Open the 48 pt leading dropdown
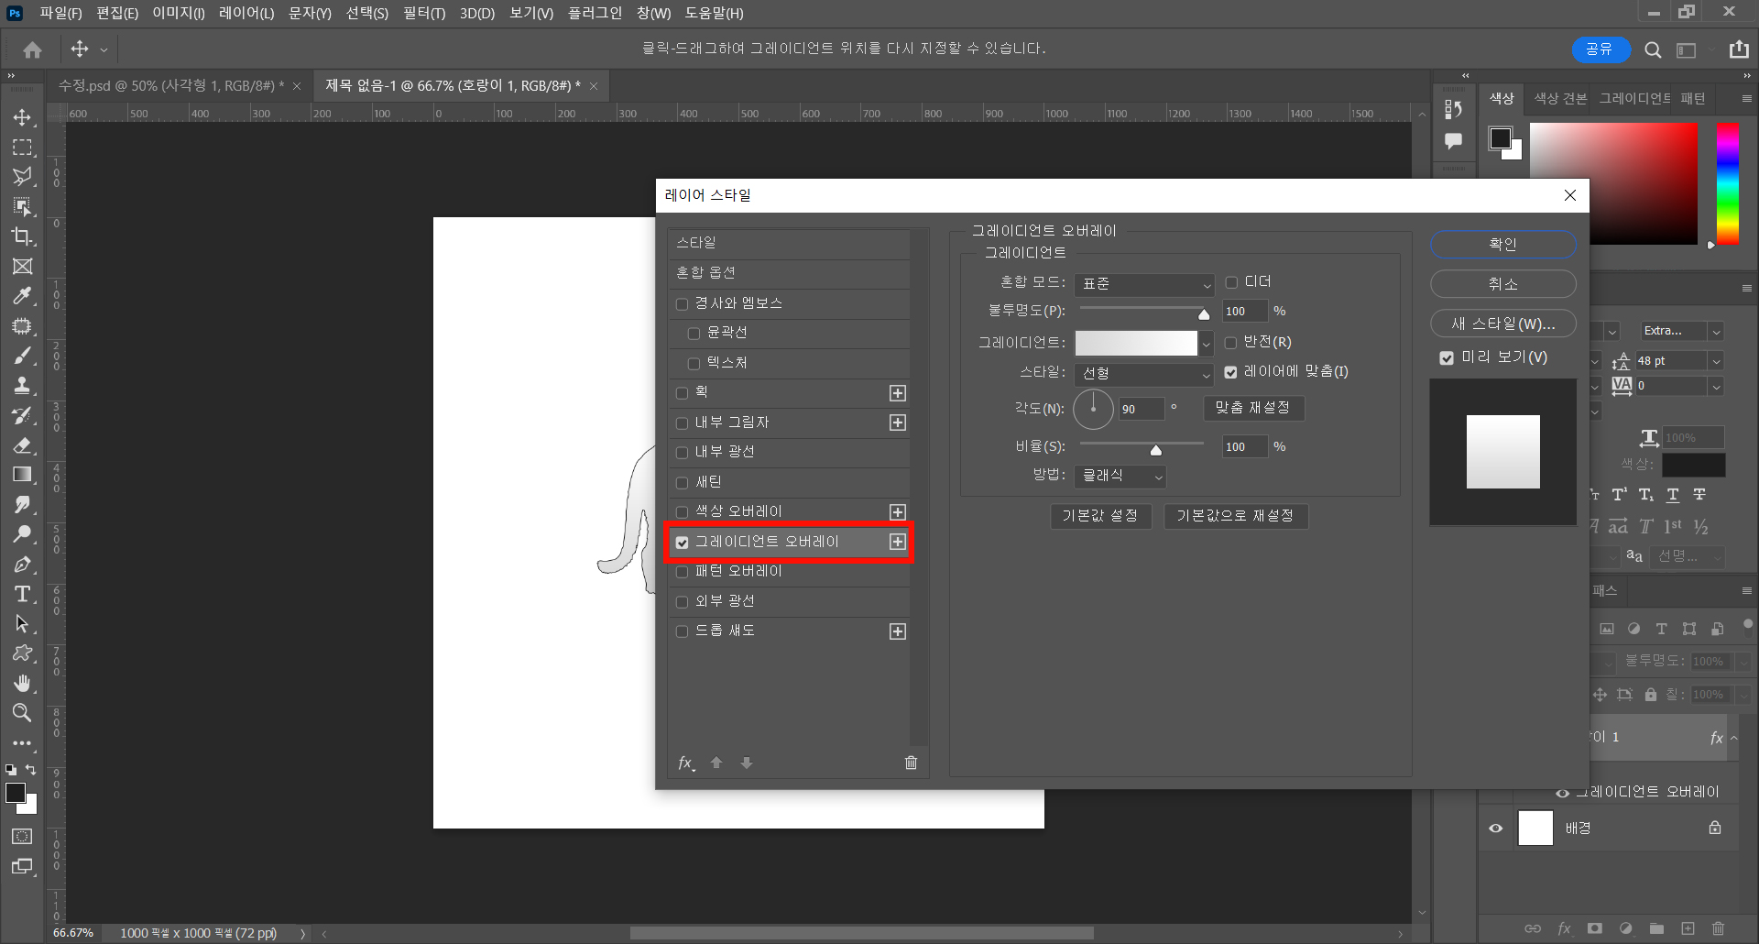 click(1716, 361)
